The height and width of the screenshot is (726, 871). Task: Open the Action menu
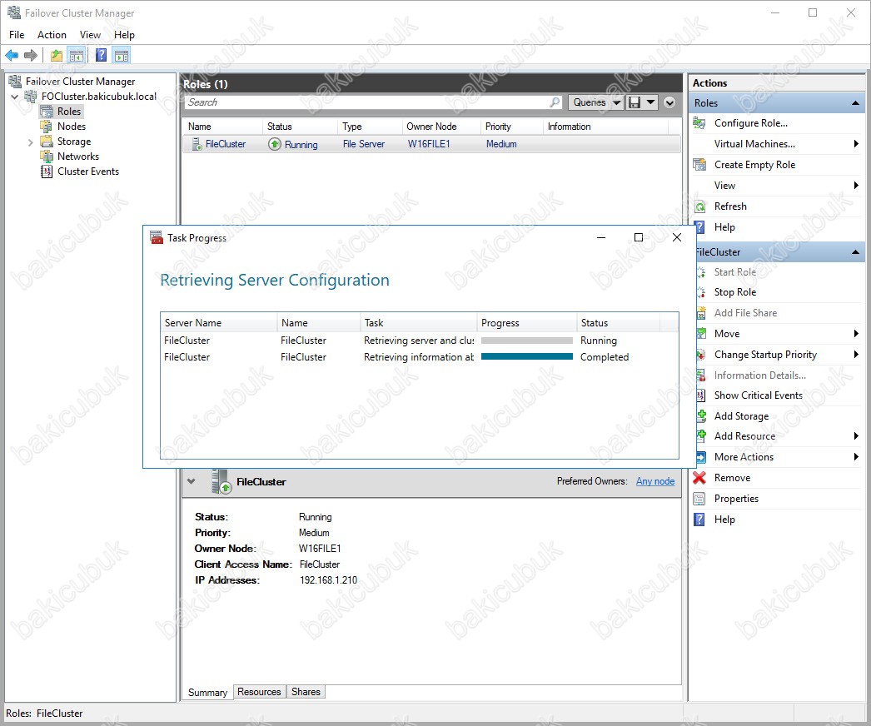(52, 34)
